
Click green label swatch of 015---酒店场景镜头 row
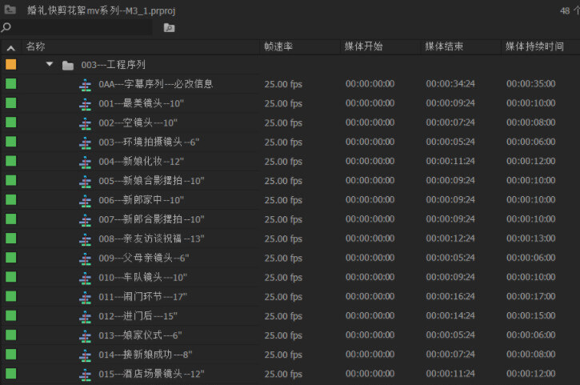point(10,374)
